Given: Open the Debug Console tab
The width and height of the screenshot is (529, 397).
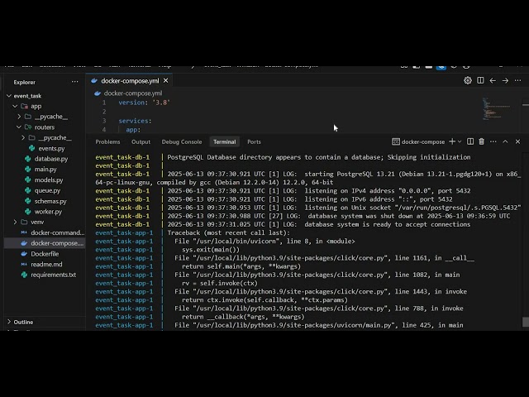Looking at the screenshot, I should 182,141.
